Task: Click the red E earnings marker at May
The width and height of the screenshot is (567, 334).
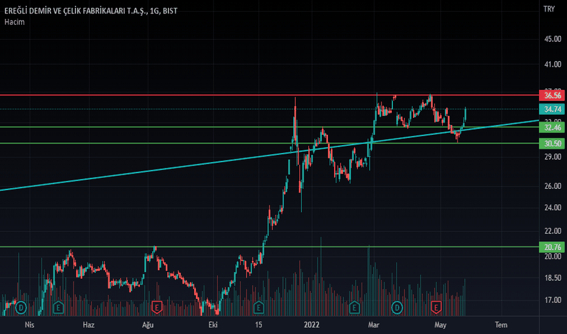Action: click(436, 308)
